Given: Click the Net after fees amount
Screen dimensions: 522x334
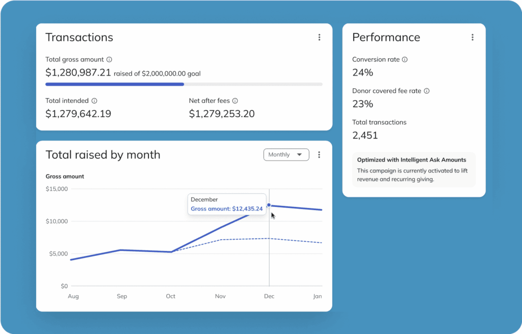Looking at the screenshot, I should (x=222, y=114).
